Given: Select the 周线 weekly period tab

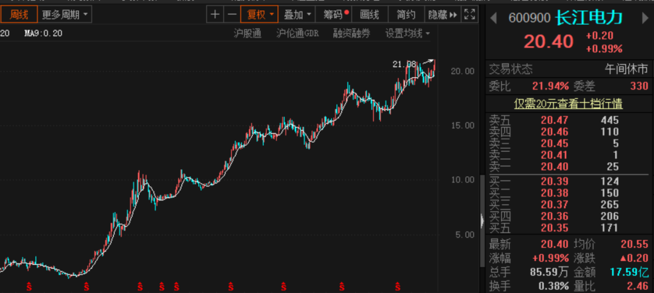Looking at the screenshot, I should pyautogui.click(x=19, y=13).
